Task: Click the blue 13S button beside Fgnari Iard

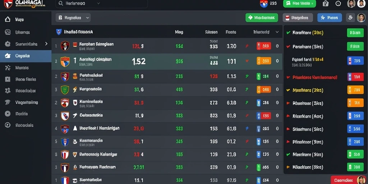Action: coord(355,60)
